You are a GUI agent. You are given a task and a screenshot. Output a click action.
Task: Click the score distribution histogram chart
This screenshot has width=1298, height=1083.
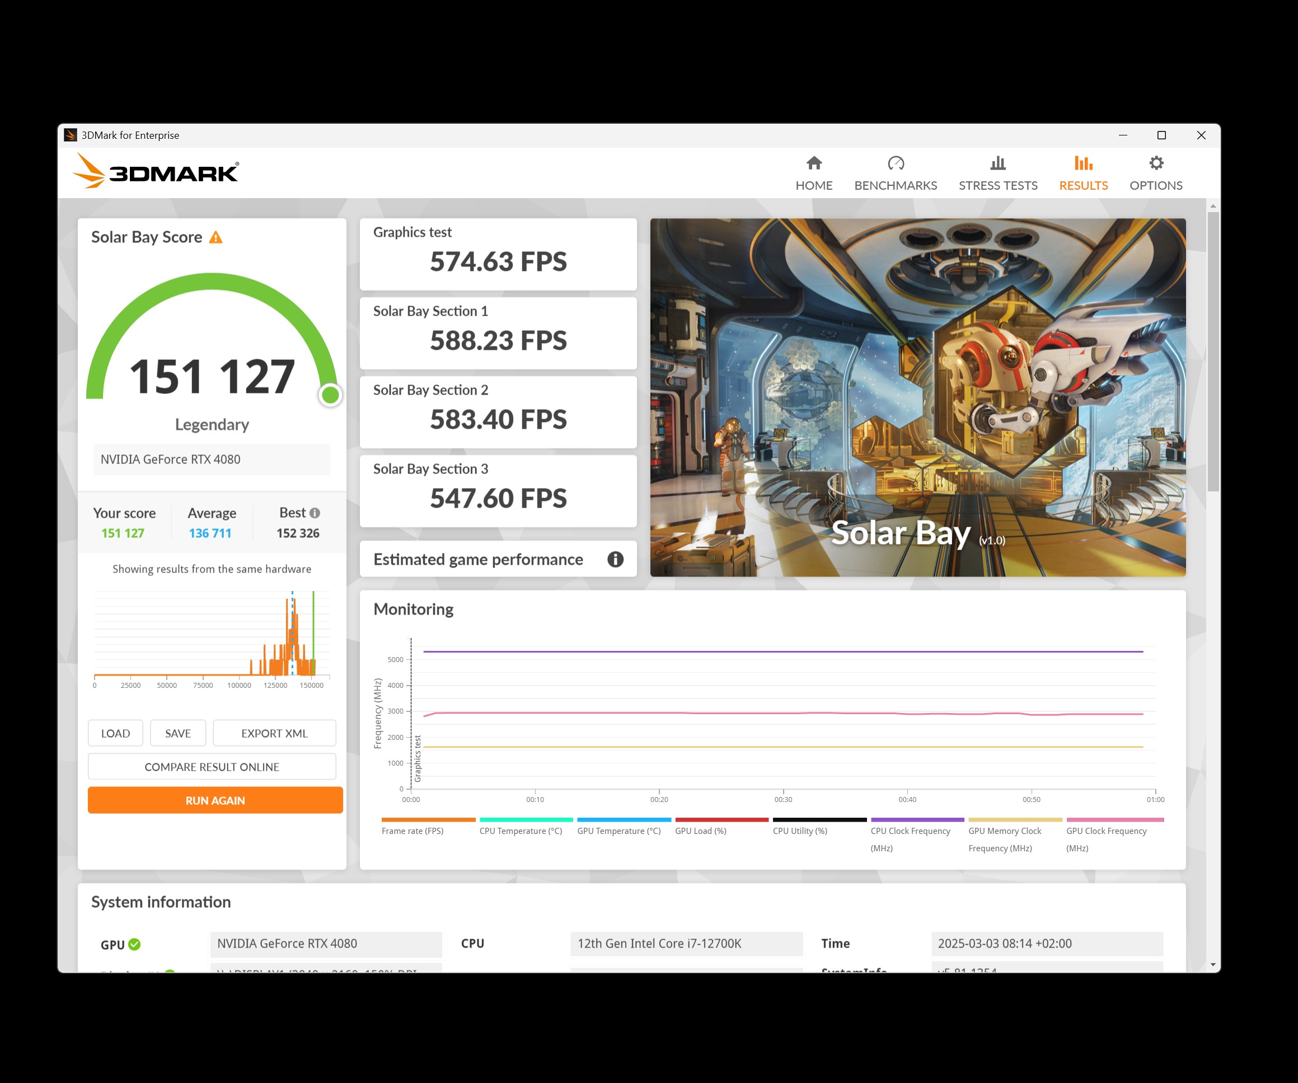click(x=212, y=639)
